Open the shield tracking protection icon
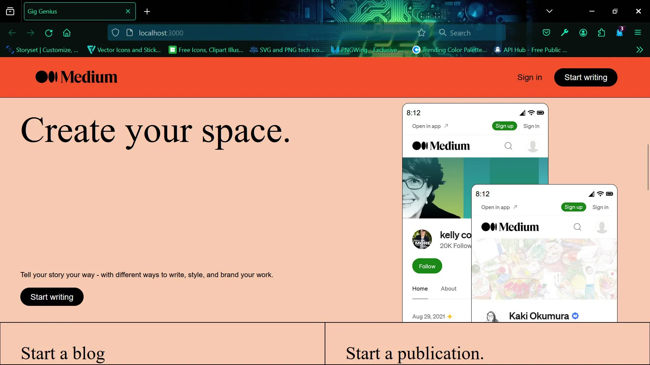The image size is (650, 365). 115,33
